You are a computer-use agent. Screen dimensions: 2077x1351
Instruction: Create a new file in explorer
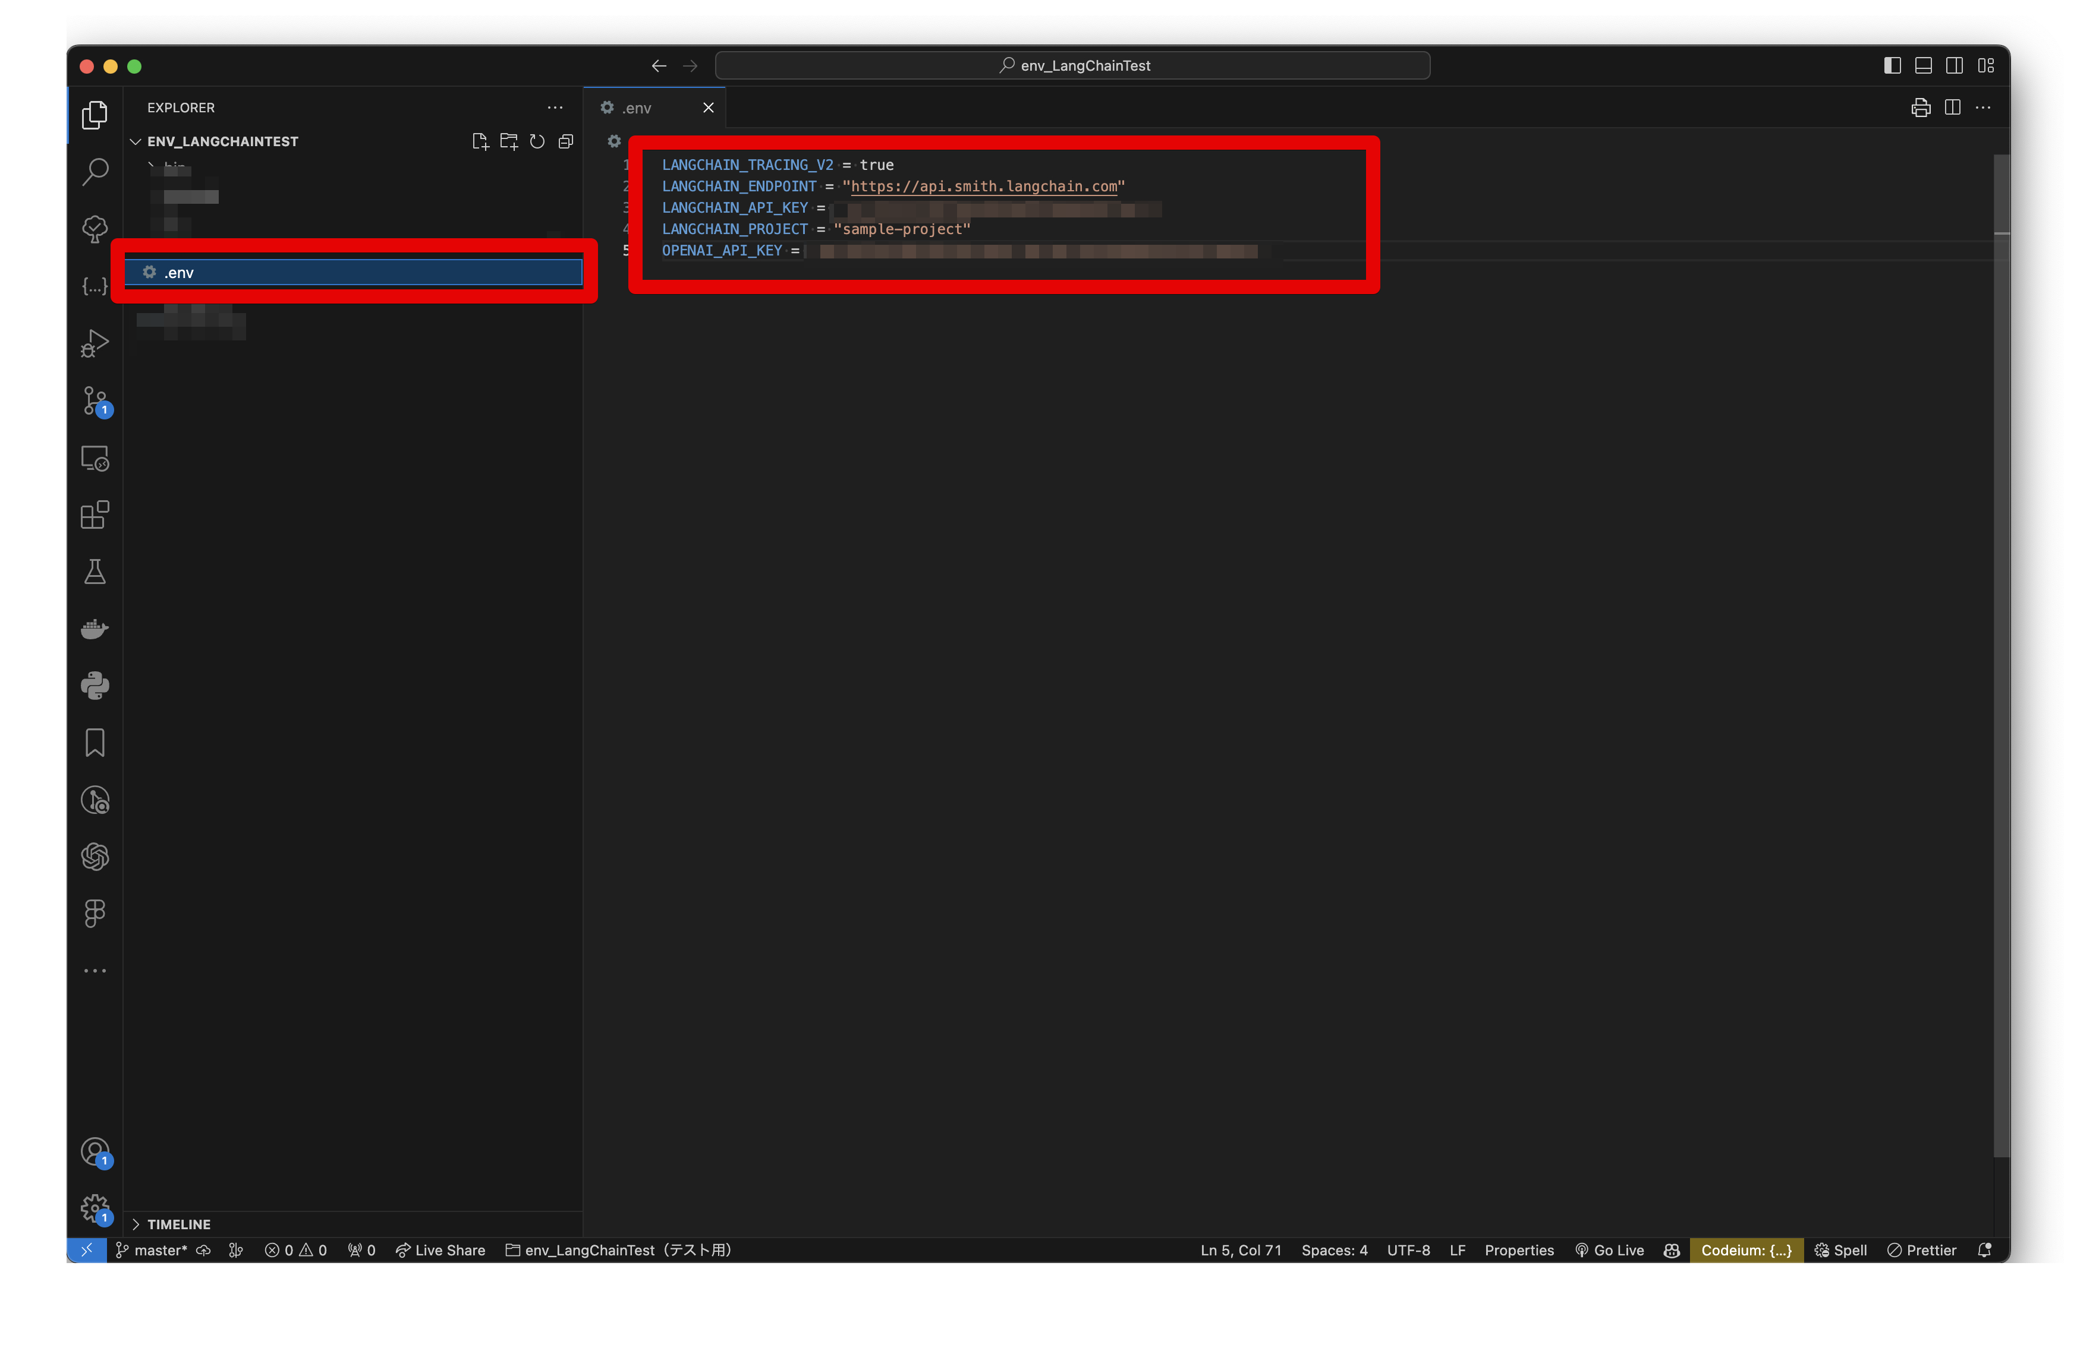(x=480, y=141)
